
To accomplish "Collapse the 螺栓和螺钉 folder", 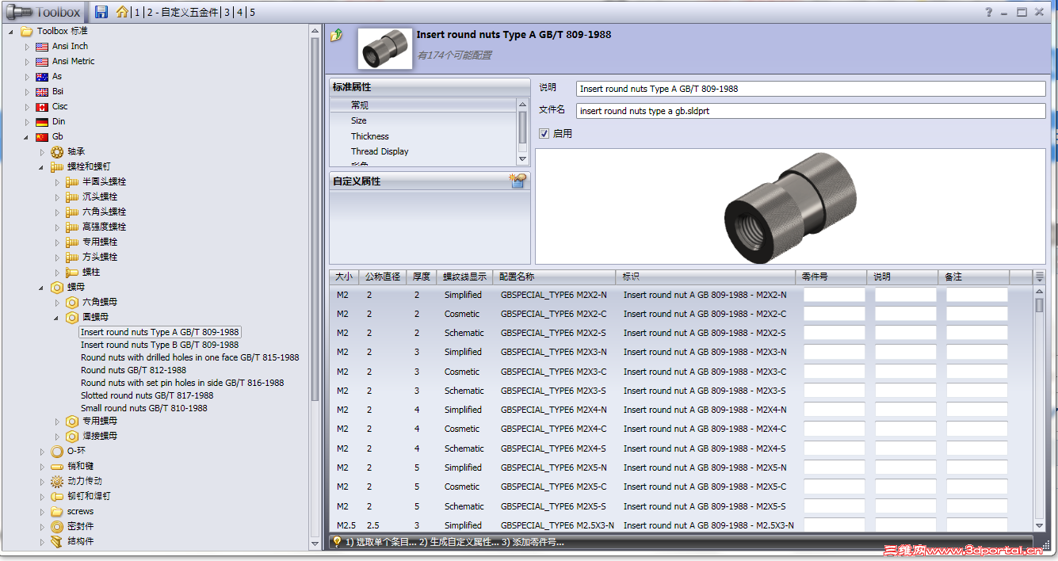I will pos(41,167).
